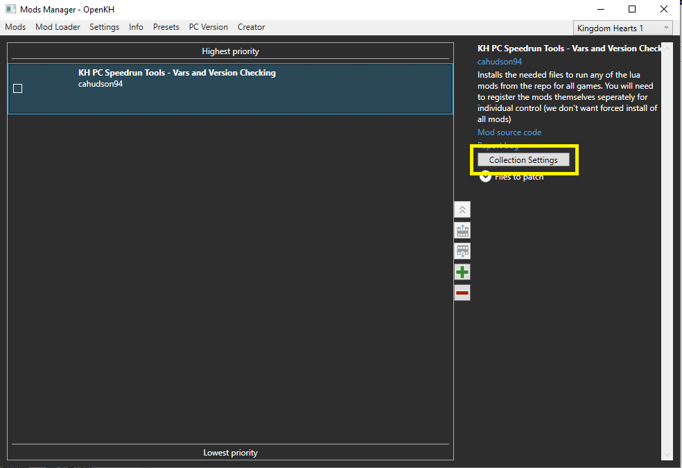Close the Mods Manager window
The height and width of the screenshot is (468, 682).
tap(664, 9)
